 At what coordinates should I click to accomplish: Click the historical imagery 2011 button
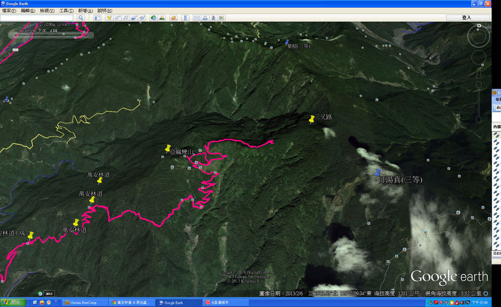click(x=49, y=294)
